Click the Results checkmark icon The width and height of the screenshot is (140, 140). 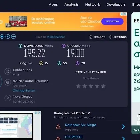[91, 37]
